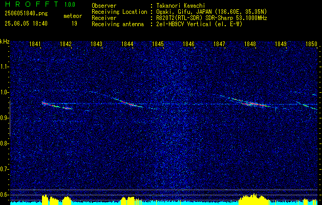This screenshot has width=322, height=205.
Task: Click time marker 1848
Action: click(x=250, y=44)
